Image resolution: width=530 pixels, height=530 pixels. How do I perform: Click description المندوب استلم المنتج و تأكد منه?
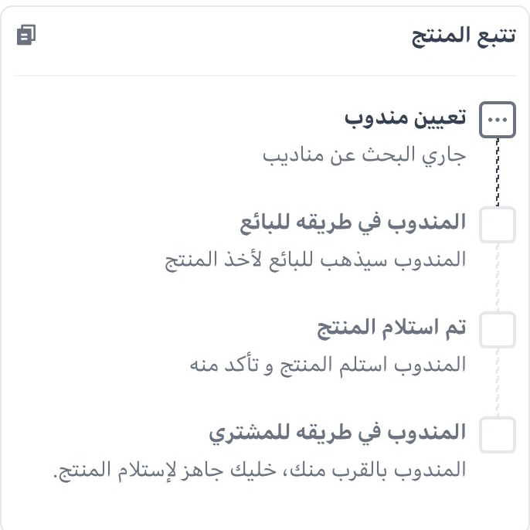pos(328,365)
